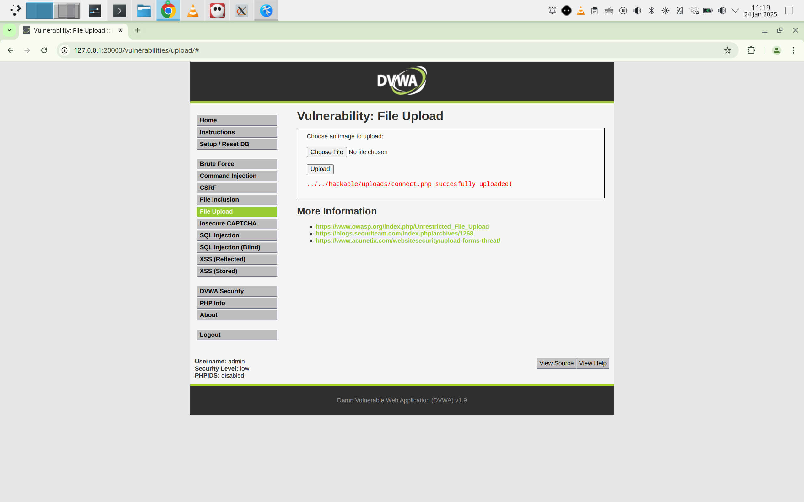Reload the page with the refresh icon

tap(44, 50)
